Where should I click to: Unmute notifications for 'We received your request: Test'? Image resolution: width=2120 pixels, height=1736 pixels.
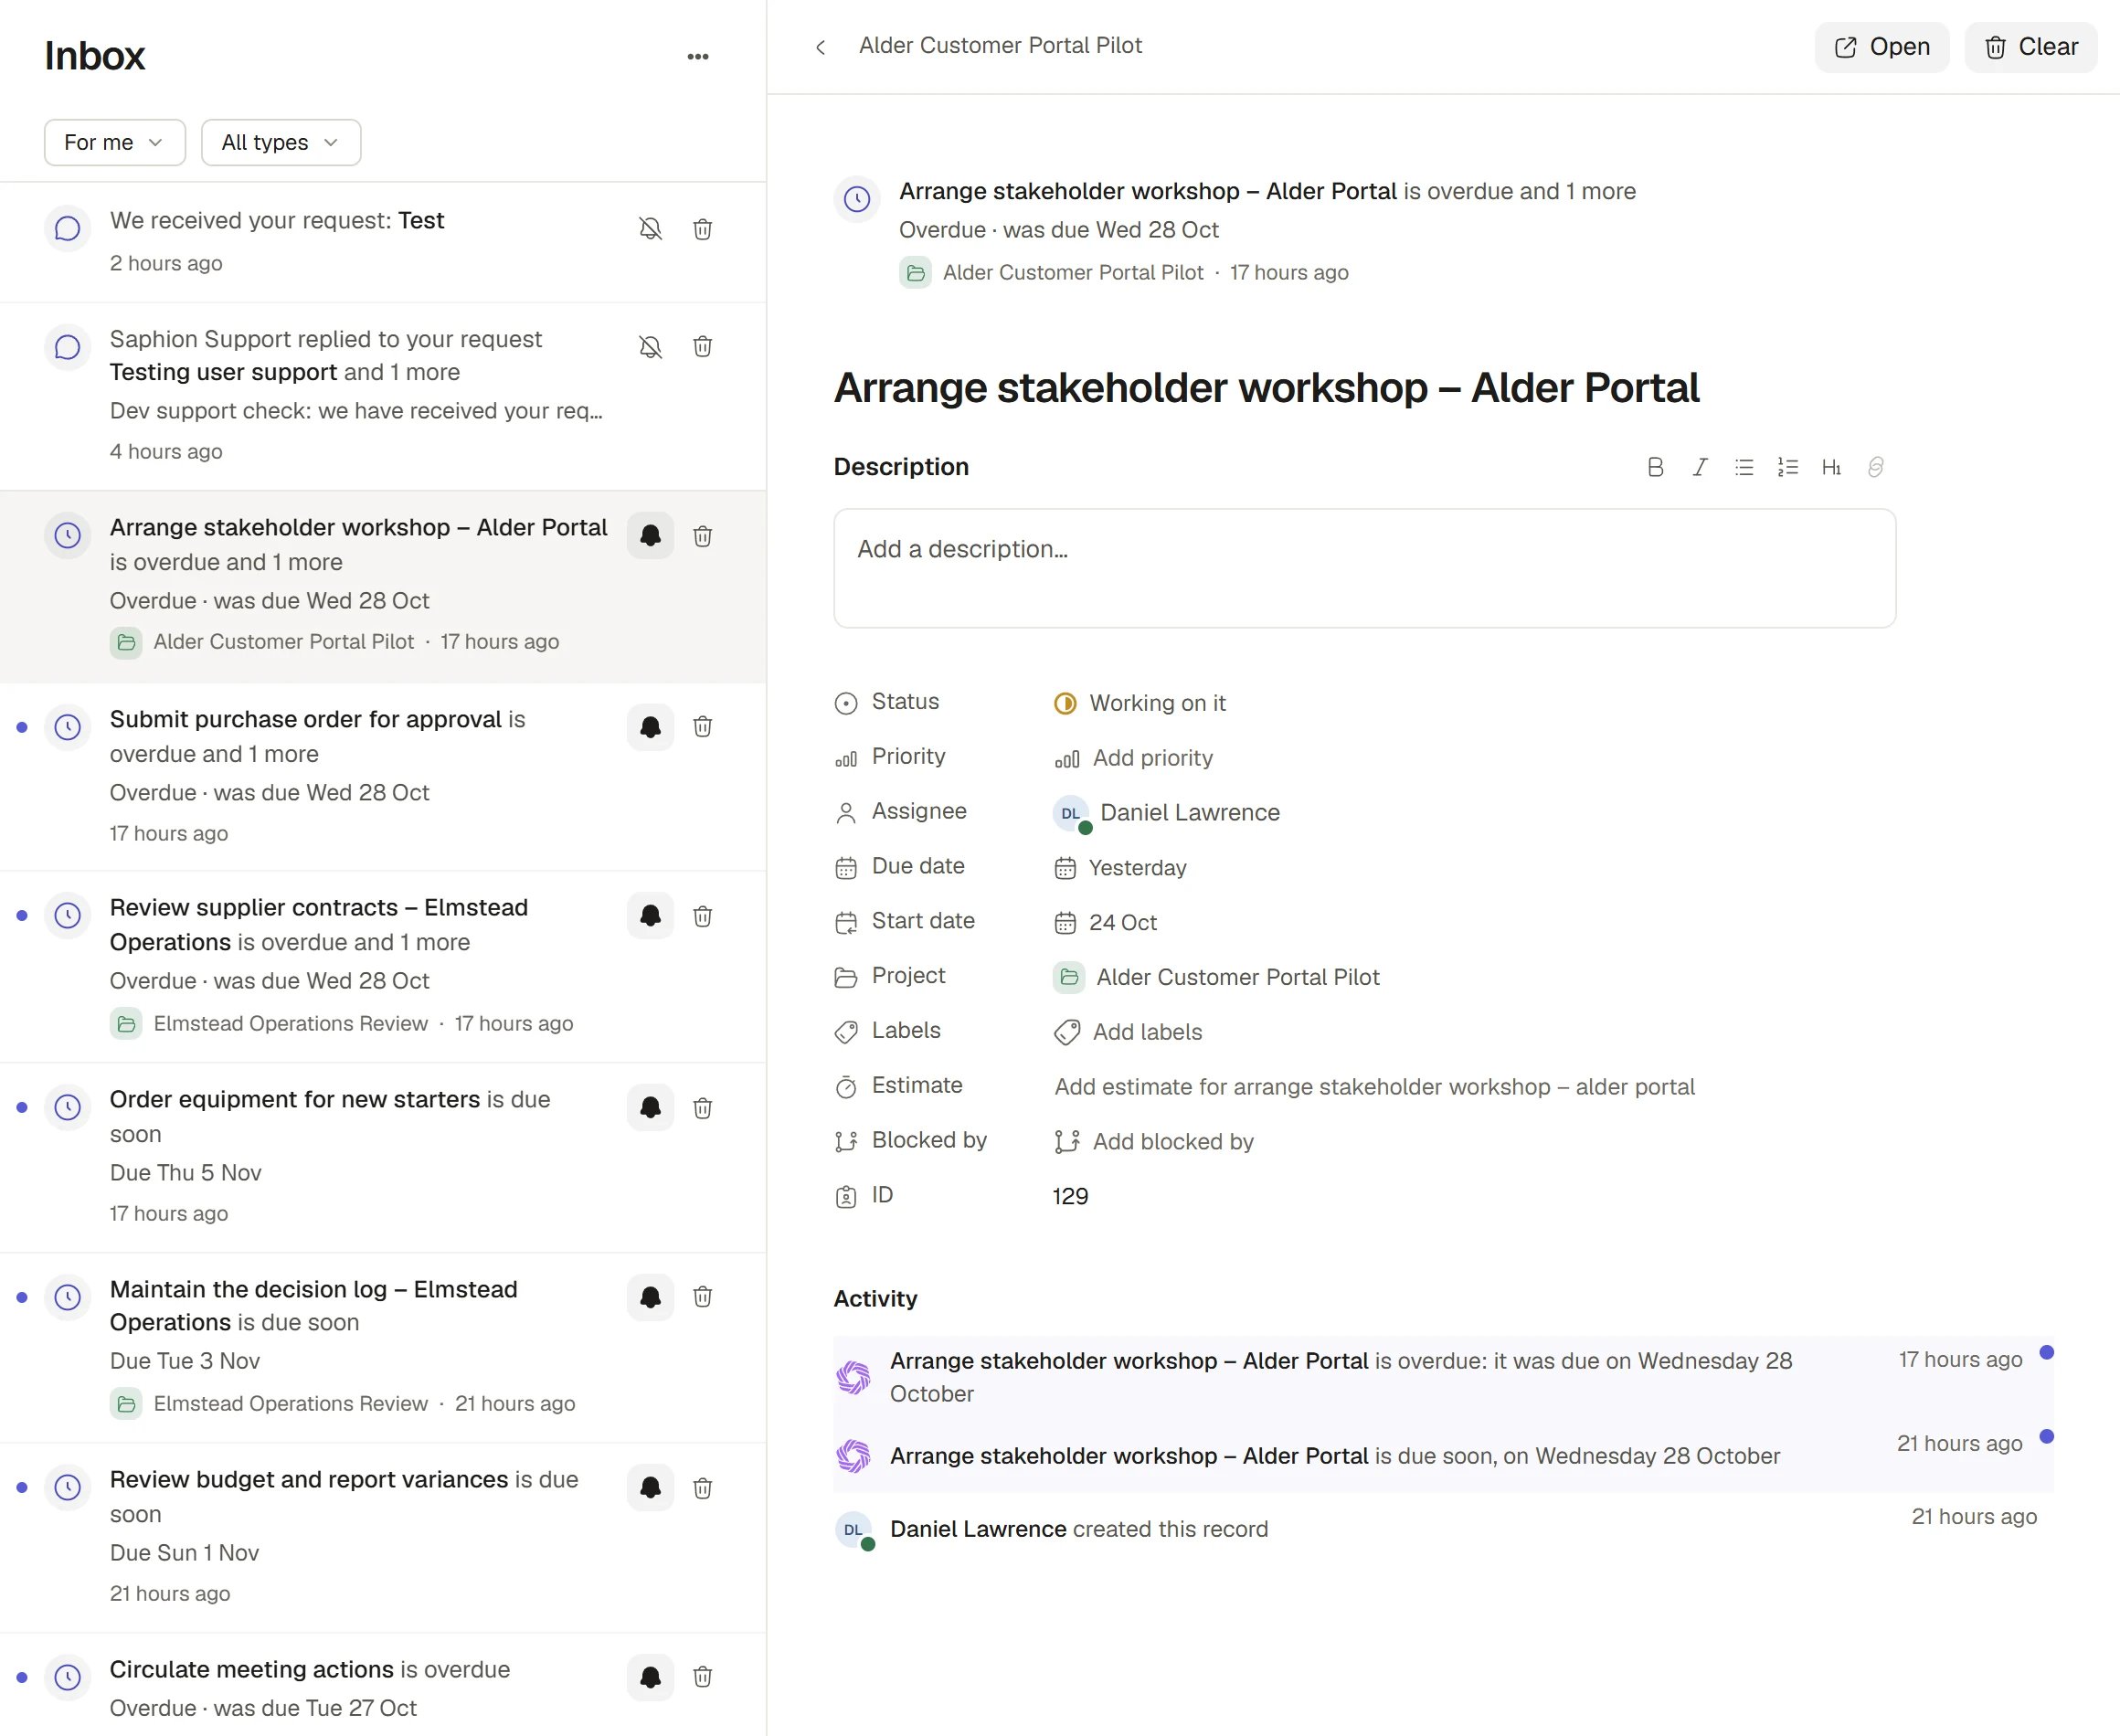pos(650,229)
